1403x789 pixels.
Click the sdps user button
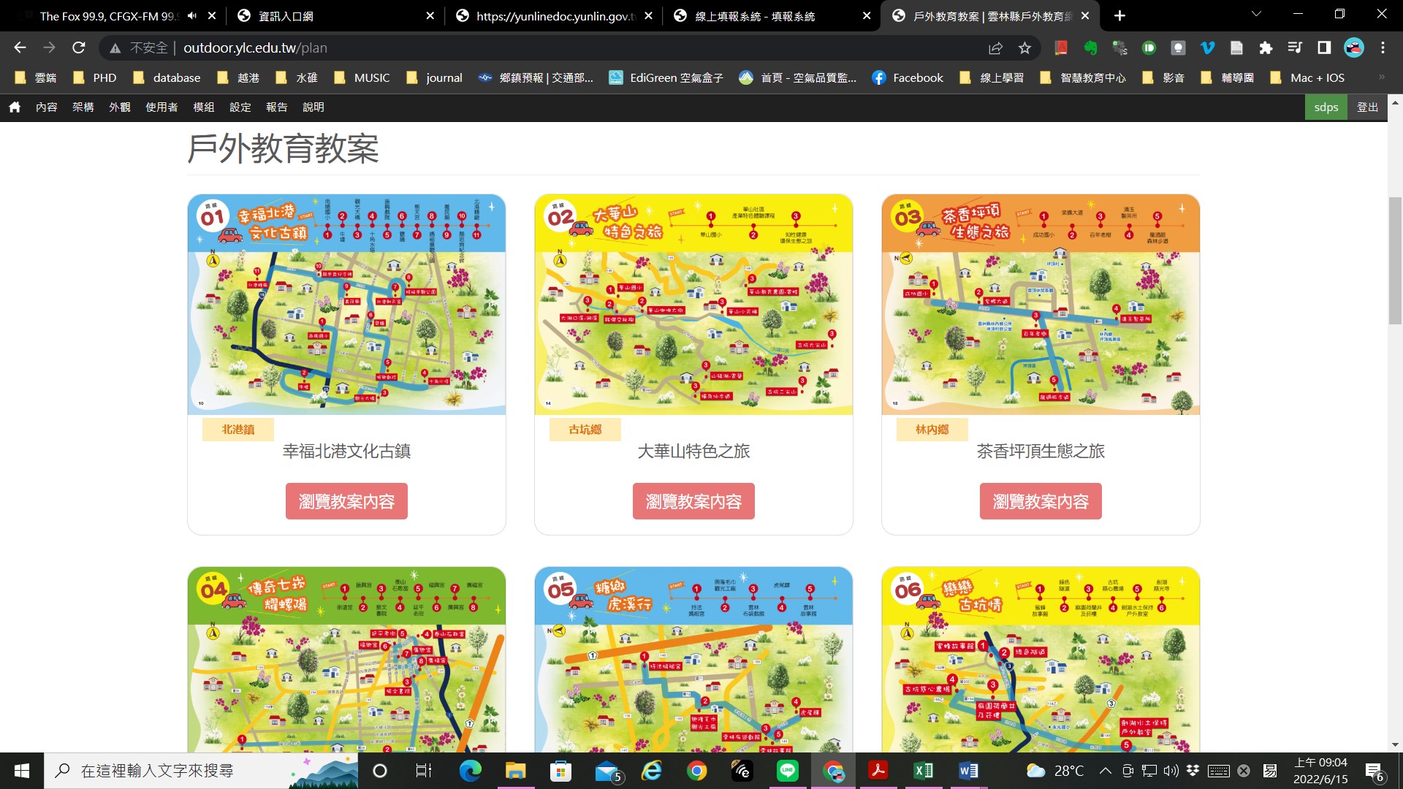pos(1326,107)
